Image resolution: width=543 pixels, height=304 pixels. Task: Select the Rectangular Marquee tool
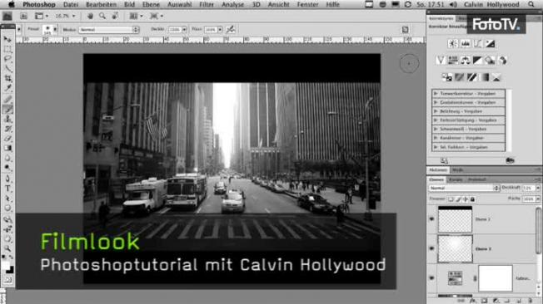[x=7, y=49]
